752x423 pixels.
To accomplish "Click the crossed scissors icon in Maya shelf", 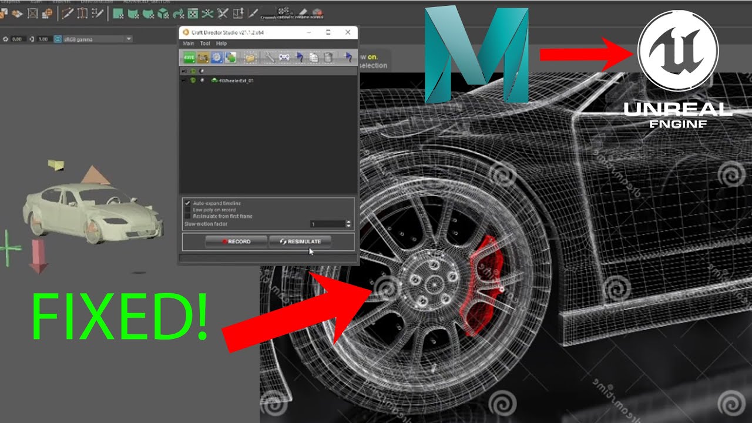I will pyautogui.click(x=223, y=13).
